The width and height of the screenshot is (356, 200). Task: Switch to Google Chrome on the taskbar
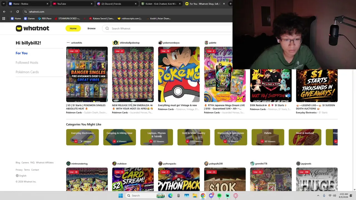tap(203, 196)
